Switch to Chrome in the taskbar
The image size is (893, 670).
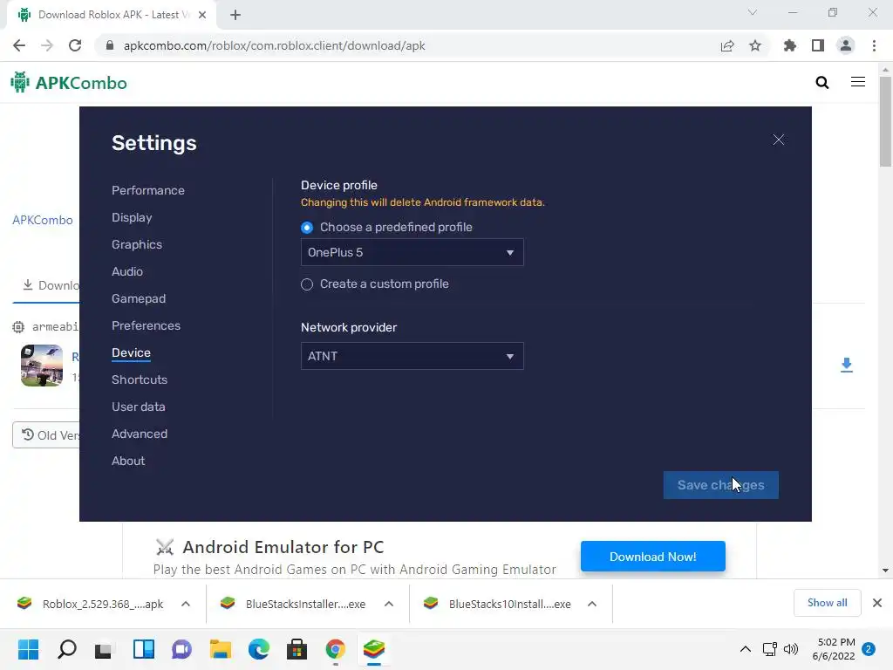336,649
